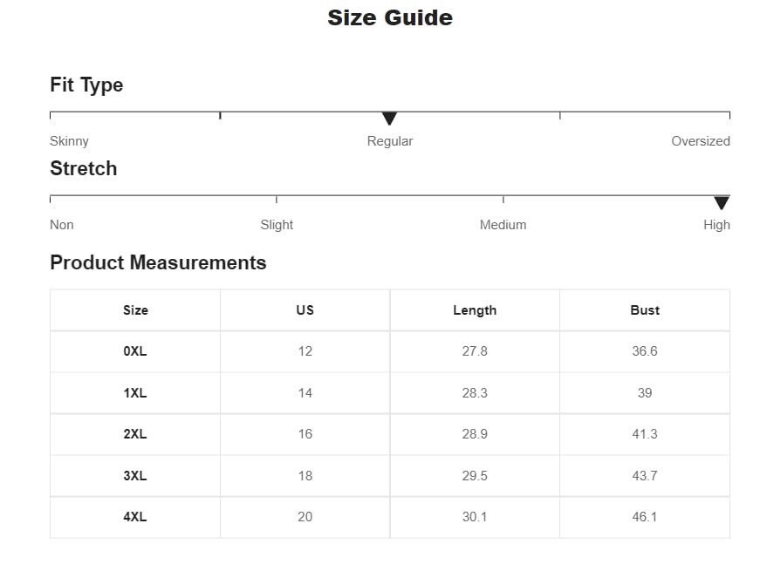Viewport: 767px width, 571px height.
Task: Click the Regular fit label
Action: pyautogui.click(x=389, y=141)
